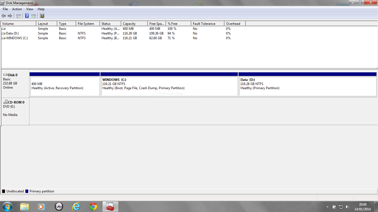Toggle the Show/Hide Console Tree button
Screen dimensions: 378x212
click(19, 16)
